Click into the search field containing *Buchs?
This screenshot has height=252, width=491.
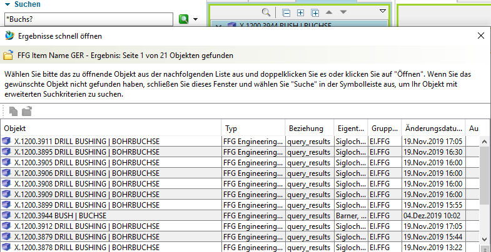pyautogui.click(x=88, y=19)
